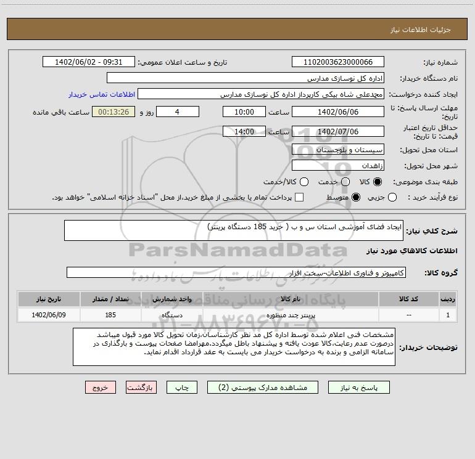Viewport: 475px width, 459px height.
Task: Click the price validity date 1402/07/06
Action: (338, 131)
